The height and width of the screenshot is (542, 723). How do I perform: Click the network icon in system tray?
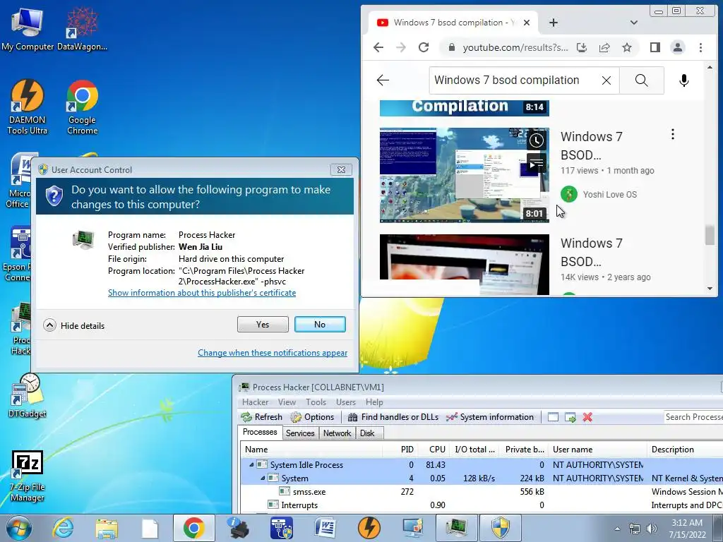(x=635, y=529)
